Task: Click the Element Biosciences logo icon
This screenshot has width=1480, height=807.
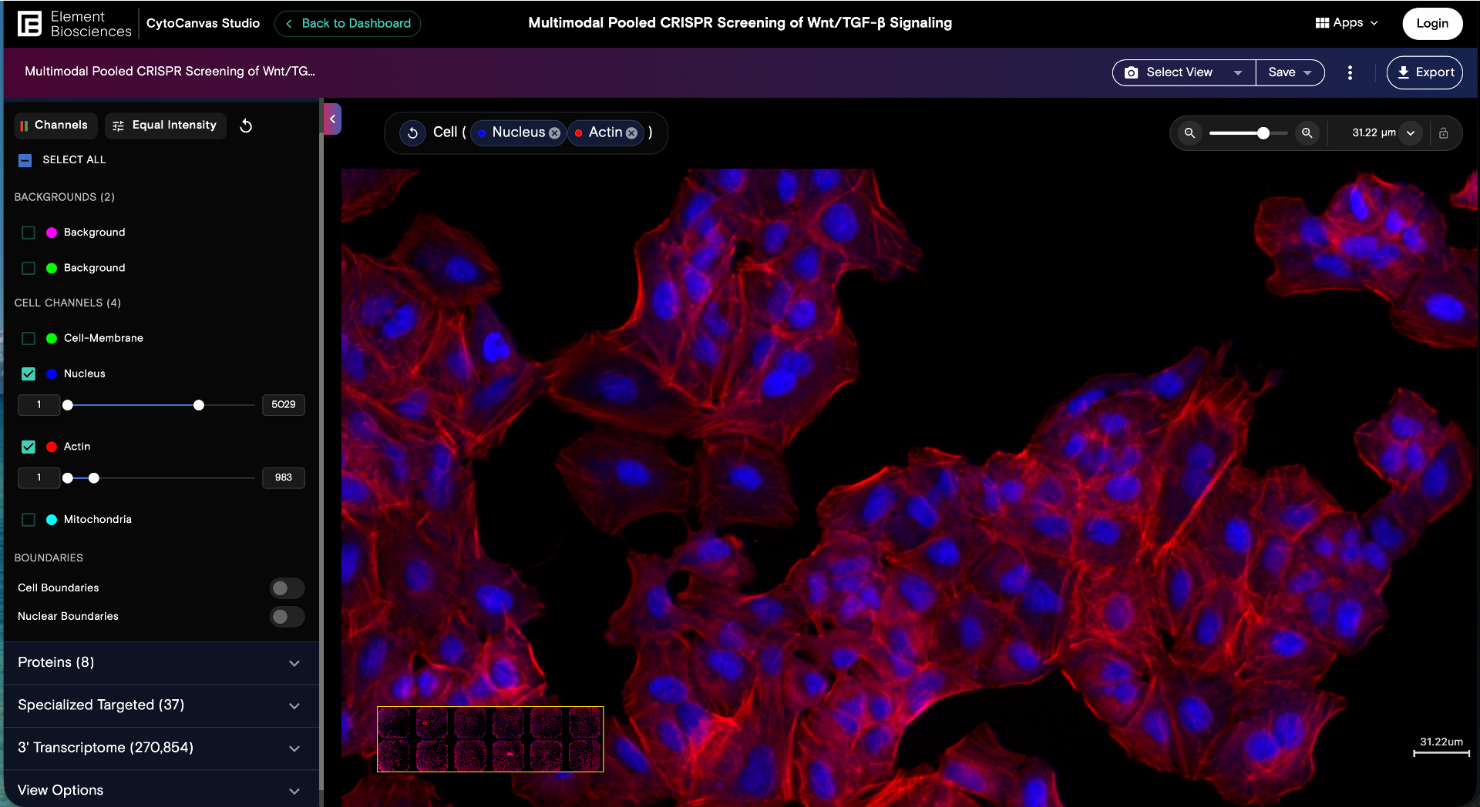Action: 29,24
